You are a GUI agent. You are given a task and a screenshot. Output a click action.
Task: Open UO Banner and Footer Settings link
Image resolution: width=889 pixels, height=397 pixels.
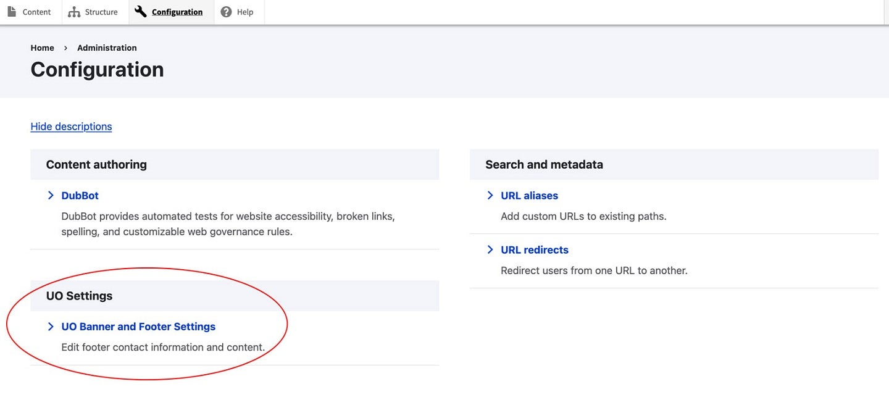(x=138, y=327)
